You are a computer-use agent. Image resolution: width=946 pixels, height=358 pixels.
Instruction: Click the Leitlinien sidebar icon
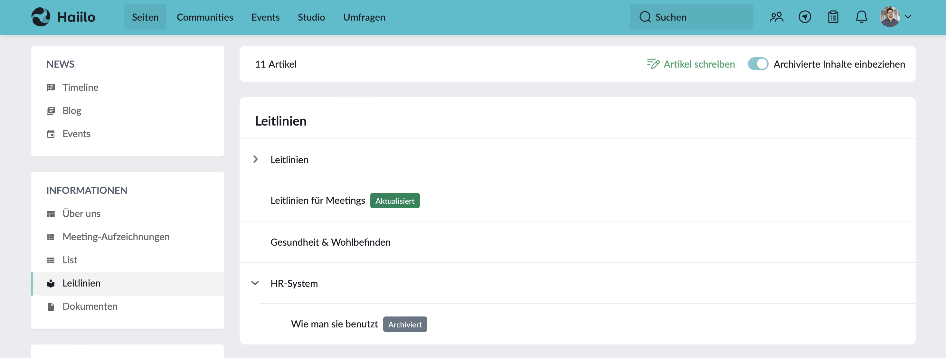[51, 283]
